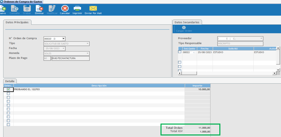Open the Moneda SOLES dropdown
The height and width of the screenshot is (137, 281).
tap(87, 53)
